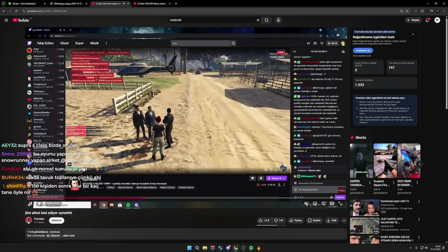This screenshot has width=448, height=252.
Task: Open the Tüm analitiği önizle link
Action: pyautogui.click(x=362, y=56)
